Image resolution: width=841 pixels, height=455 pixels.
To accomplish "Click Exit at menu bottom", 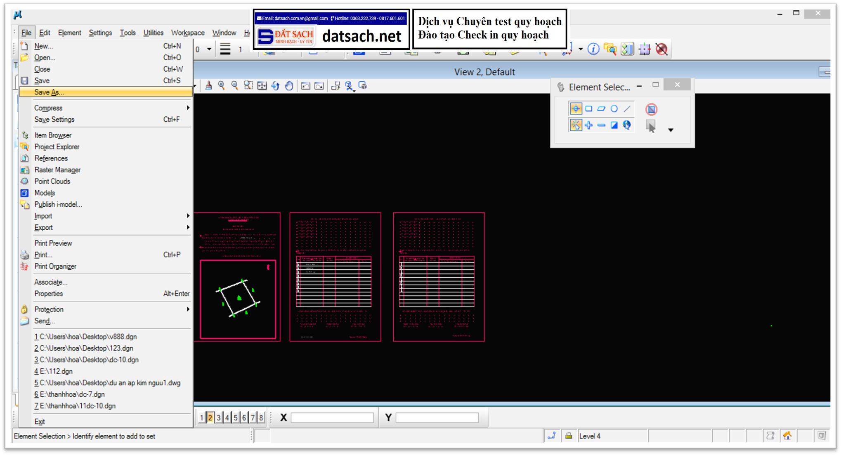I will tap(40, 422).
